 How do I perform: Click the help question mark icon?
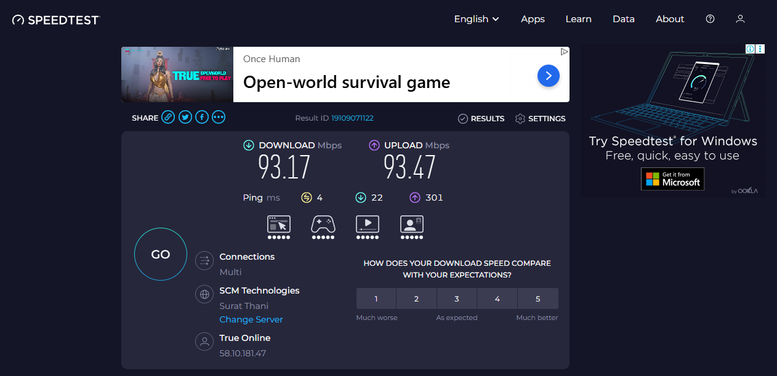(710, 19)
